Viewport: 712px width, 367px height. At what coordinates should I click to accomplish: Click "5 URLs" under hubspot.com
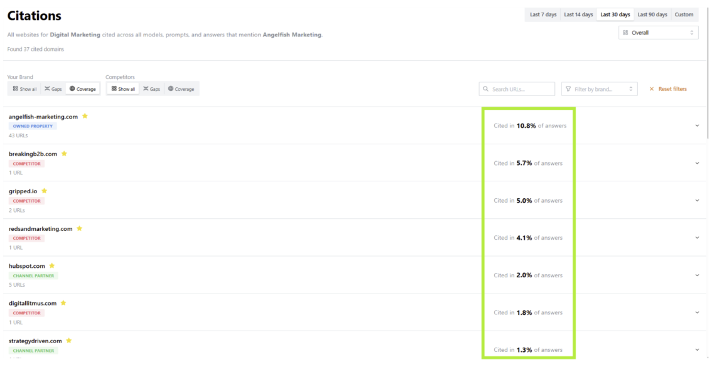(17, 285)
